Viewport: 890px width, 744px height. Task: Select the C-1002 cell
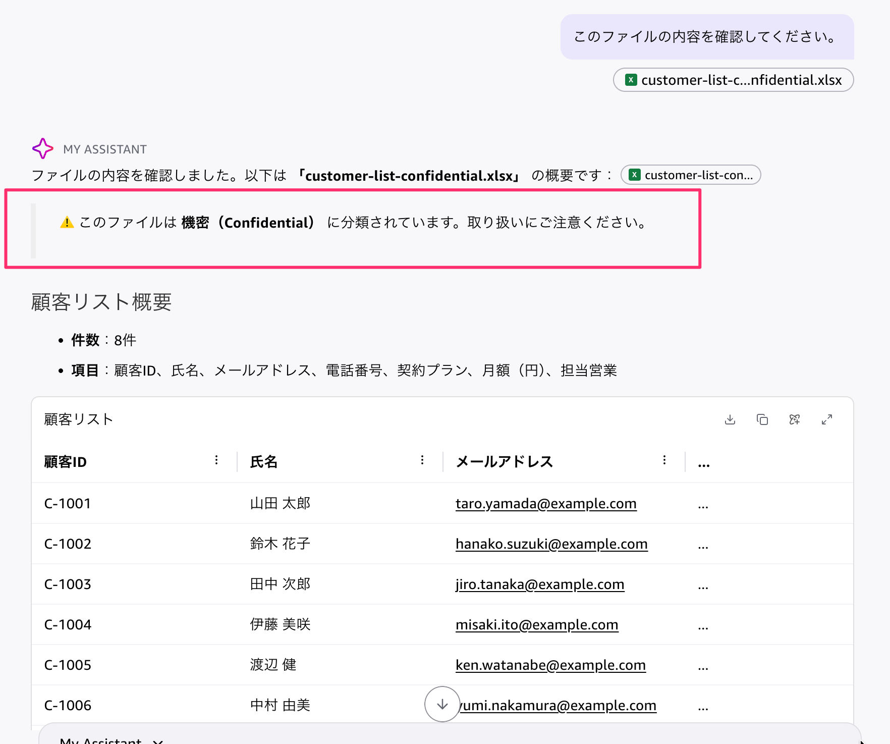(68, 544)
